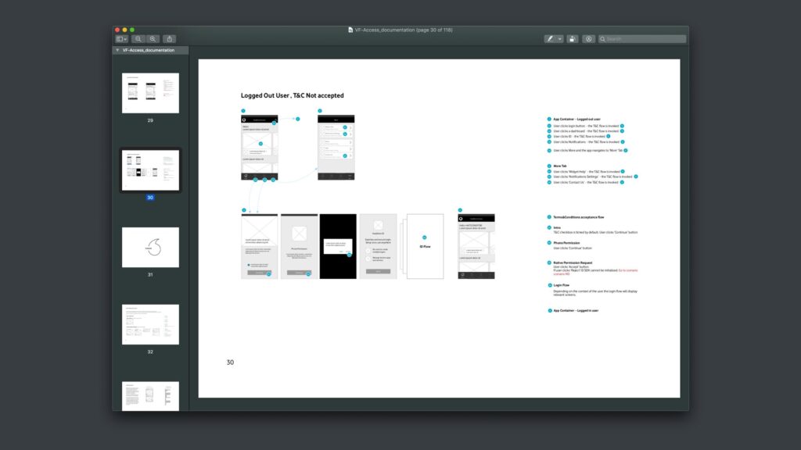Click the zoom out magnifier button
The height and width of the screenshot is (450, 801).
(138, 39)
